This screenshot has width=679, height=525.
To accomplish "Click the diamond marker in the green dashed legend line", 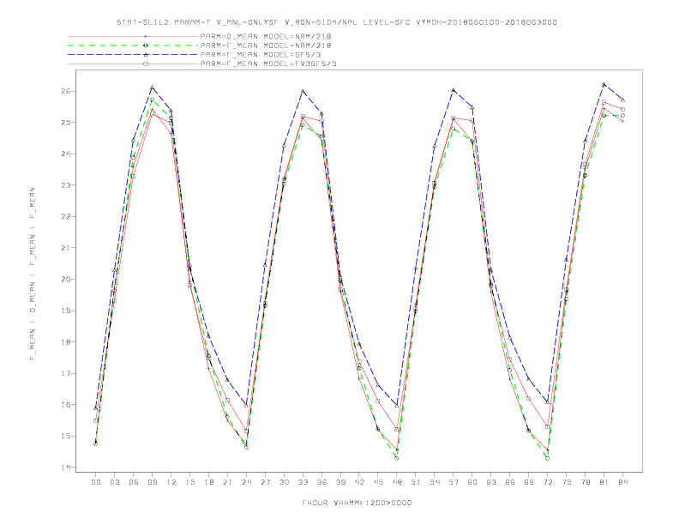I will click(x=146, y=45).
